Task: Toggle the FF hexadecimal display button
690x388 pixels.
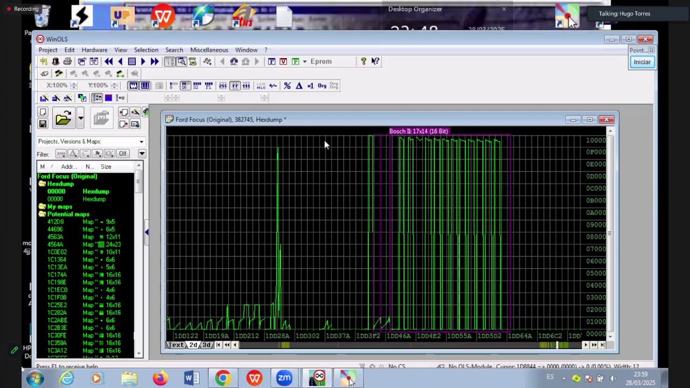Action: [x=234, y=86]
